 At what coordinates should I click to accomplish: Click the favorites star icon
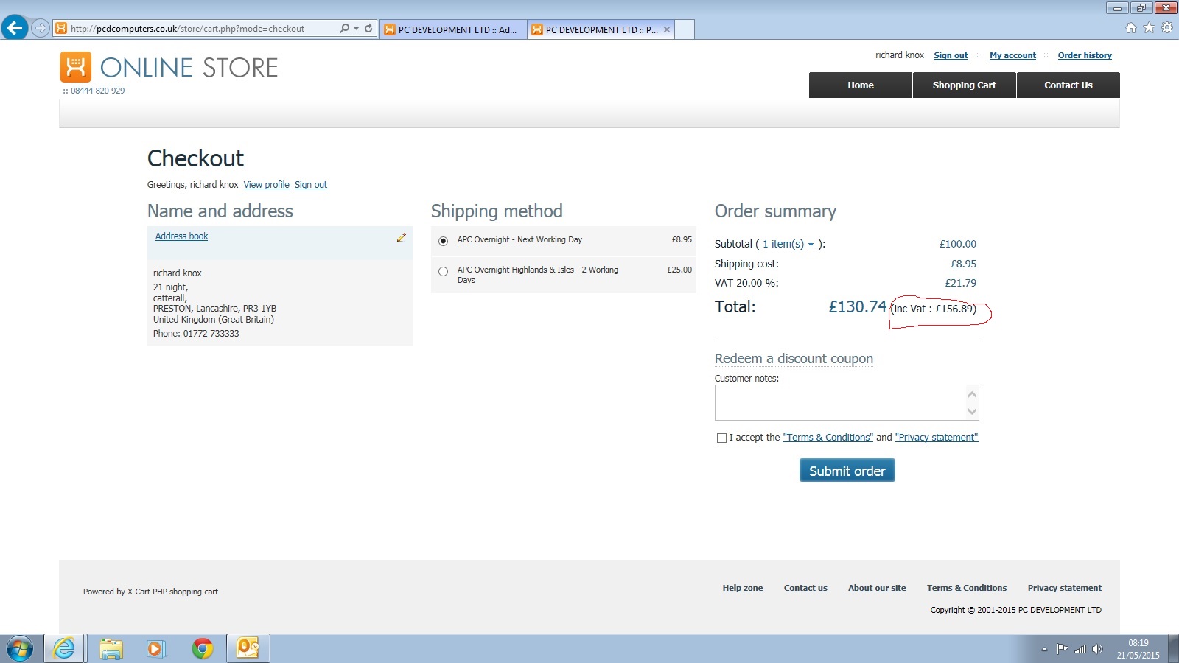1149,28
